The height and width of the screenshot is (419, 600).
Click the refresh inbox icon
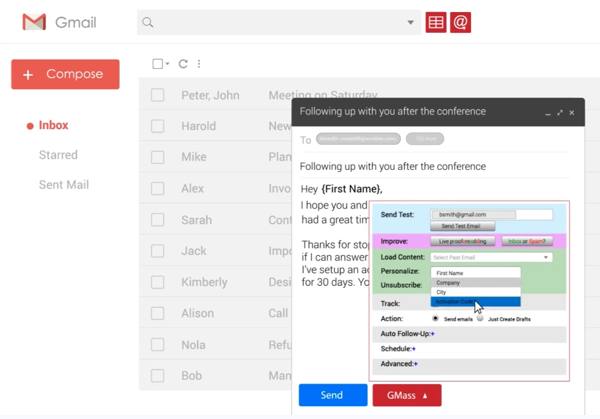(183, 64)
